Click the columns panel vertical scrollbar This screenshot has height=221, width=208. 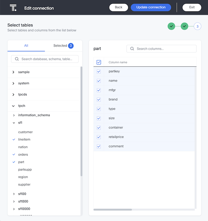click(x=196, y=138)
